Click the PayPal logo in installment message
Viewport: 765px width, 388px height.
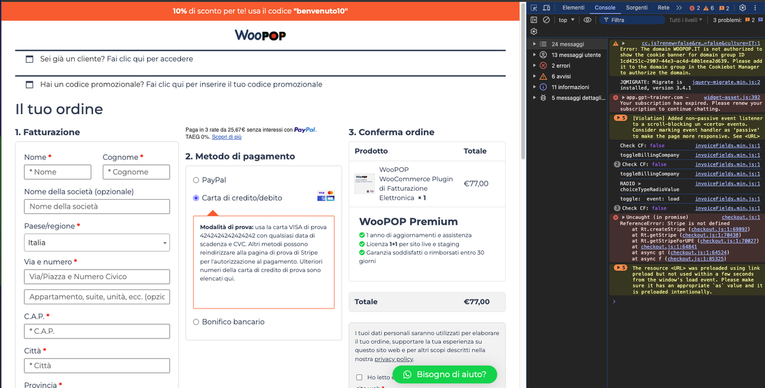pos(305,129)
